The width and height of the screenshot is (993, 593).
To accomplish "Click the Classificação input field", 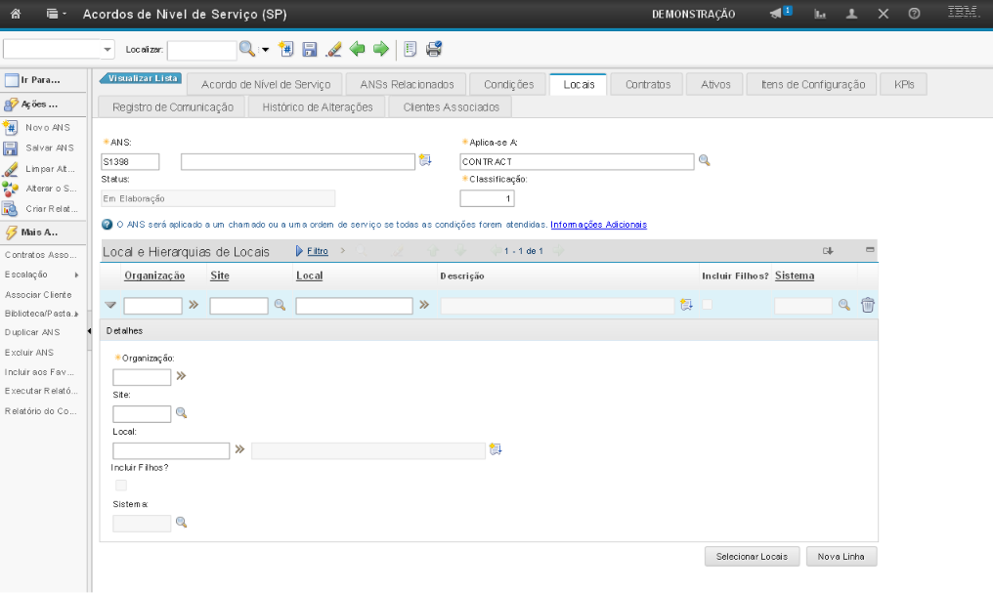I will [487, 199].
